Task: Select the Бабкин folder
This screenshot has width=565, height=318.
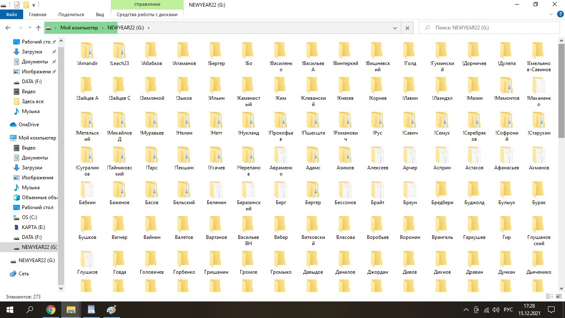Action: [x=87, y=193]
